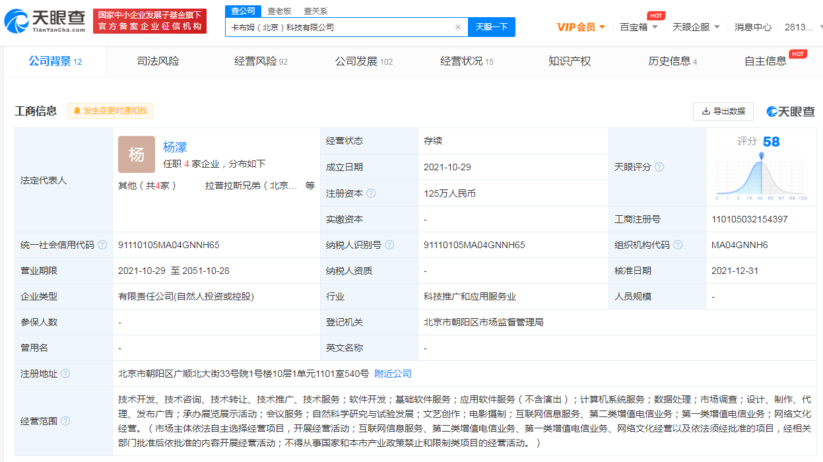The height and width of the screenshot is (462, 823).
Task: Click the 拉普拉斯兄弟（北京... company link
Action: (x=251, y=185)
